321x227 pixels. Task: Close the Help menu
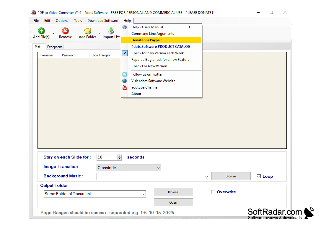[127, 21]
